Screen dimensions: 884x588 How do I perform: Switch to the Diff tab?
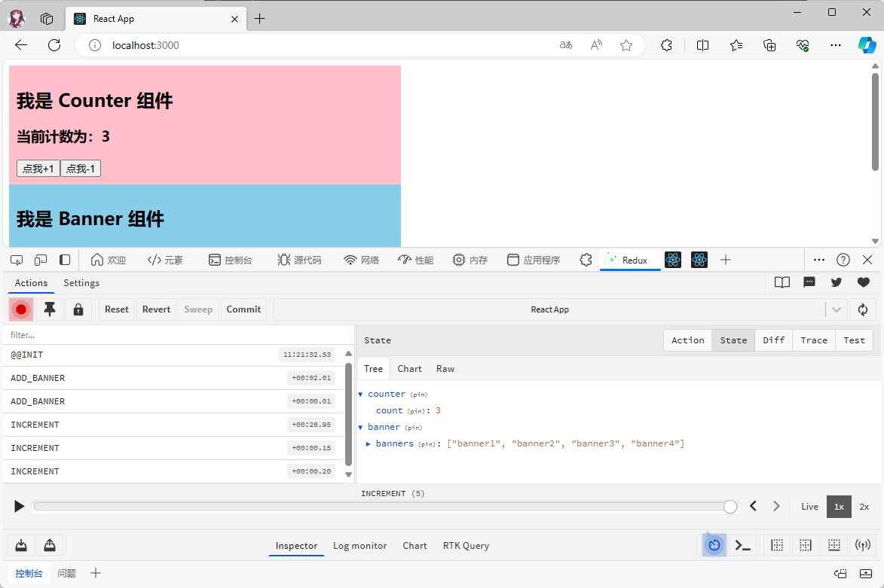pyautogui.click(x=773, y=340)
